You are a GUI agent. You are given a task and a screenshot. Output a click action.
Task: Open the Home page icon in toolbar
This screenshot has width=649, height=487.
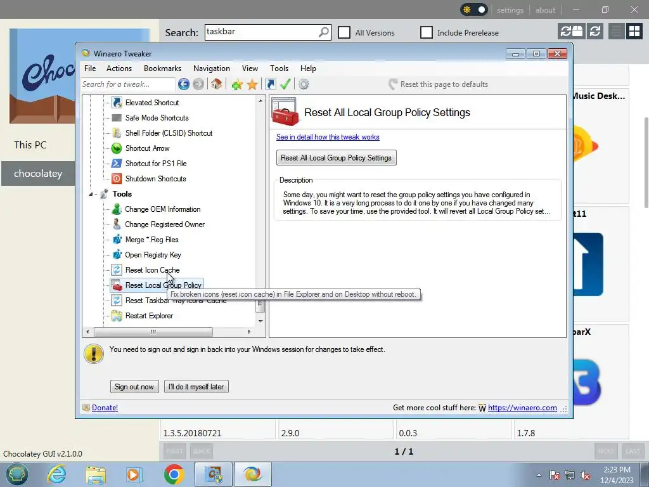tap(216, 84)
